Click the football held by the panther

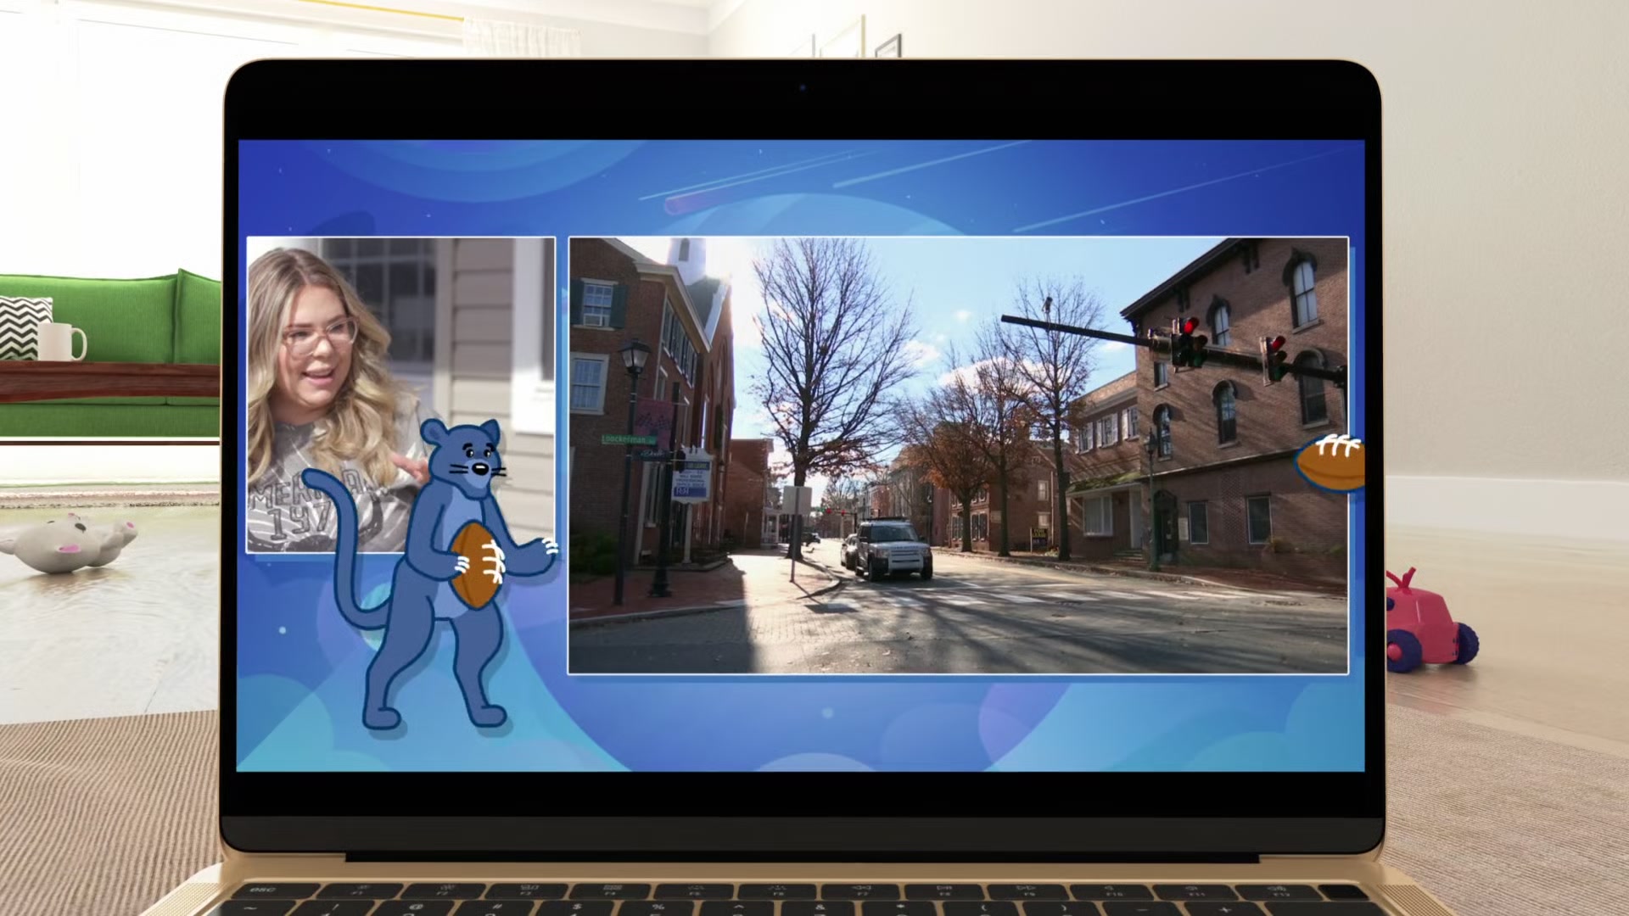(x=475, y=565)
